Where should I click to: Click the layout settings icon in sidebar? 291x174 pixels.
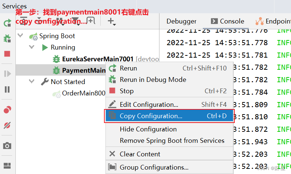(7, 166)
